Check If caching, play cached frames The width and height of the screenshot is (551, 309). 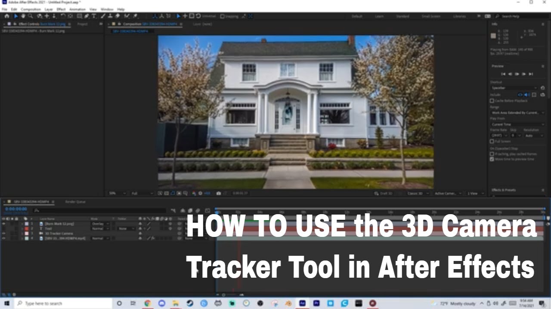[492, 154]
